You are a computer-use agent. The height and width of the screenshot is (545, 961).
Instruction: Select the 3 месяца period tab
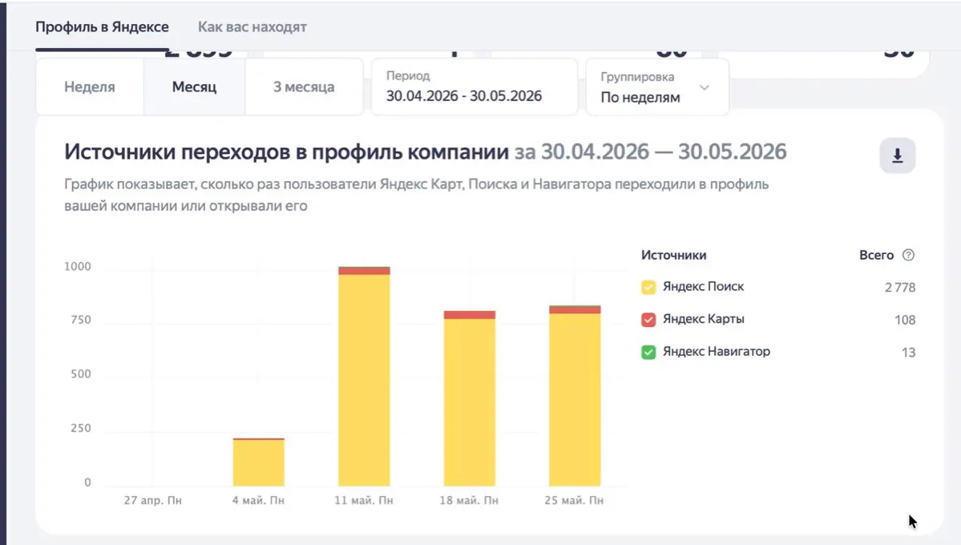(304, 87)
